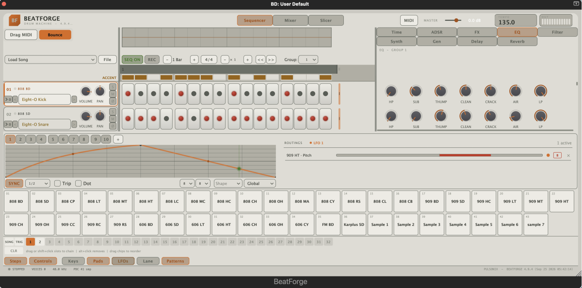This screenshot has height=288, width=582.
Task: Click the BeatForge BF logo icon
Action: tap(15, 20)
